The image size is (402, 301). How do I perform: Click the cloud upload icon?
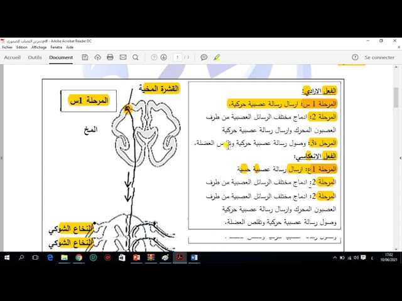(97, 57)
